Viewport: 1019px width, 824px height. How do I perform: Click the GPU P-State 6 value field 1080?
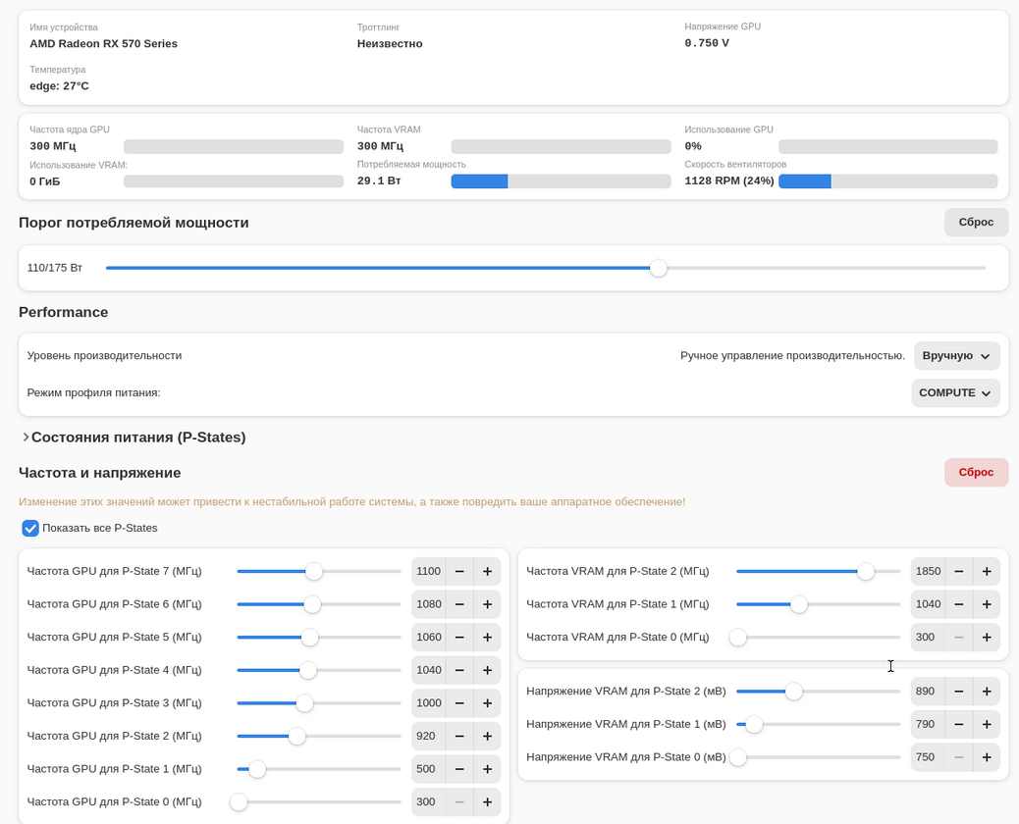[428, 604]
